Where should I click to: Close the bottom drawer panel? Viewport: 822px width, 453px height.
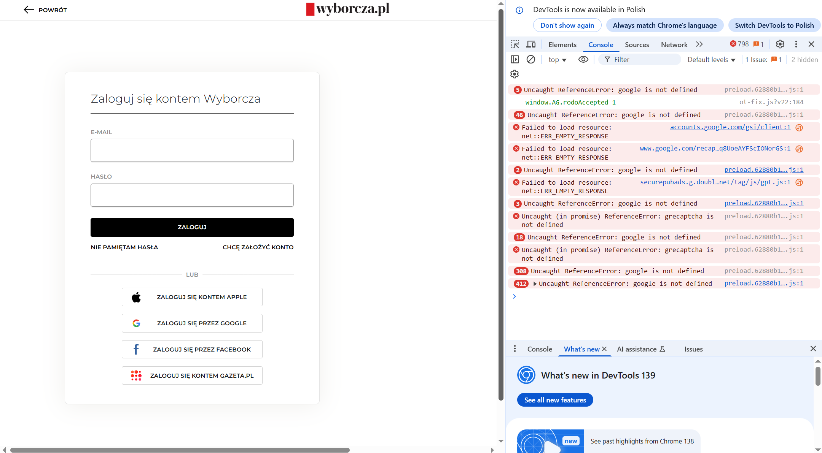coord(813,348)
